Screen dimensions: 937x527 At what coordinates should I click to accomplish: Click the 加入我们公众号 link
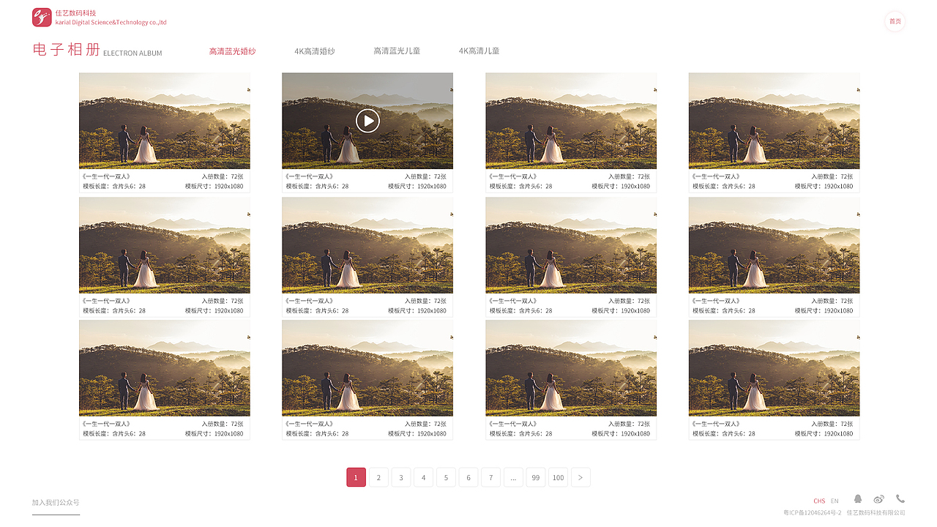pos(56,503)
